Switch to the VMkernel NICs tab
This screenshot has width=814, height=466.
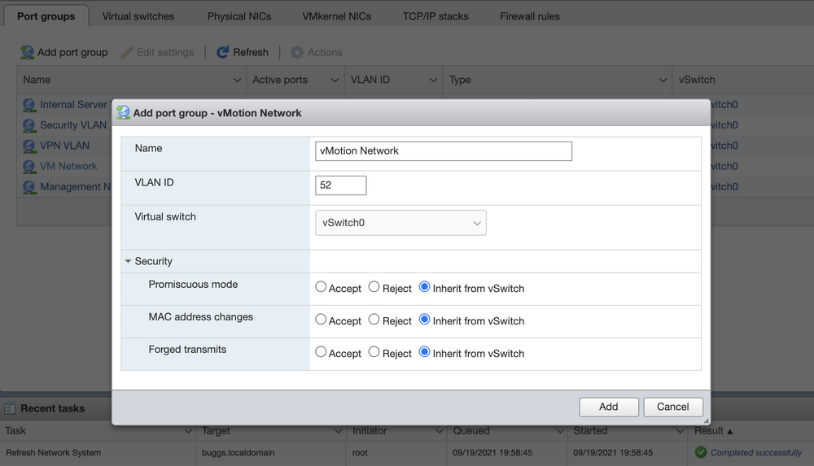click(336, 16)
